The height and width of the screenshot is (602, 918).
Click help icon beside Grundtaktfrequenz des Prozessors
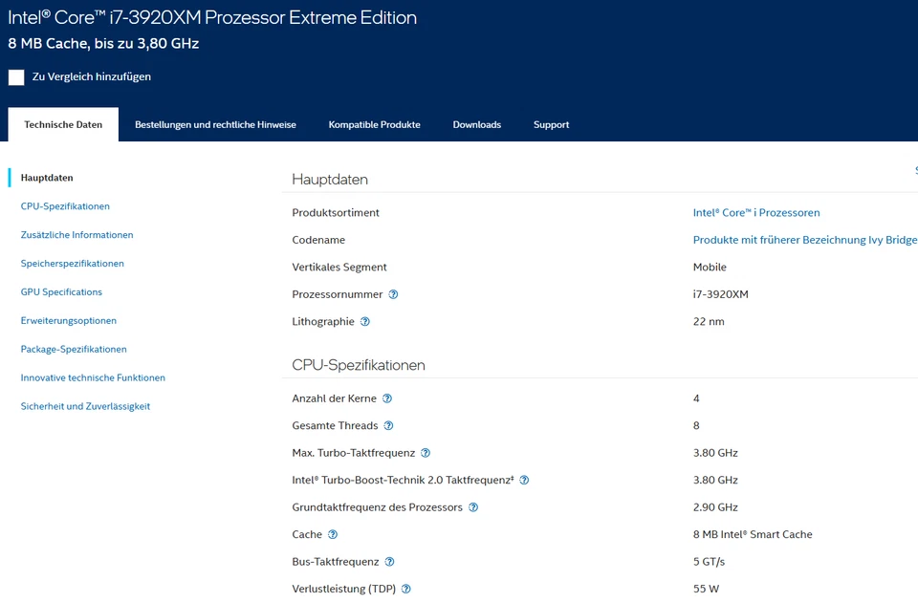click(x=473, y=507)
